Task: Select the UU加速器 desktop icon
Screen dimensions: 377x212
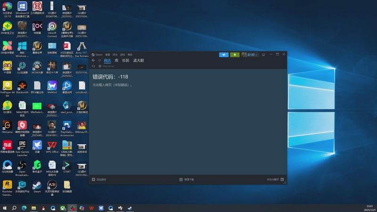Action: (x=22, y=67)
